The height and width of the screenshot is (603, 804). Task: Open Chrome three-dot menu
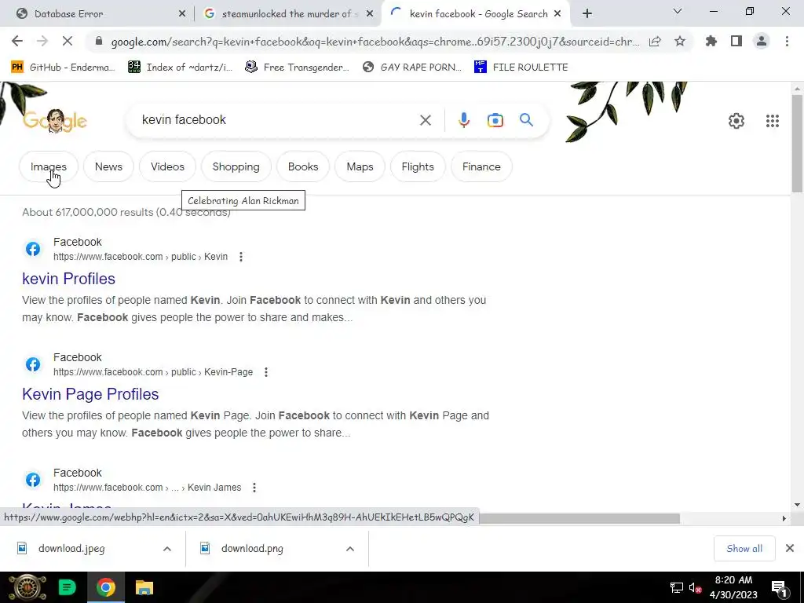(787, 41)
